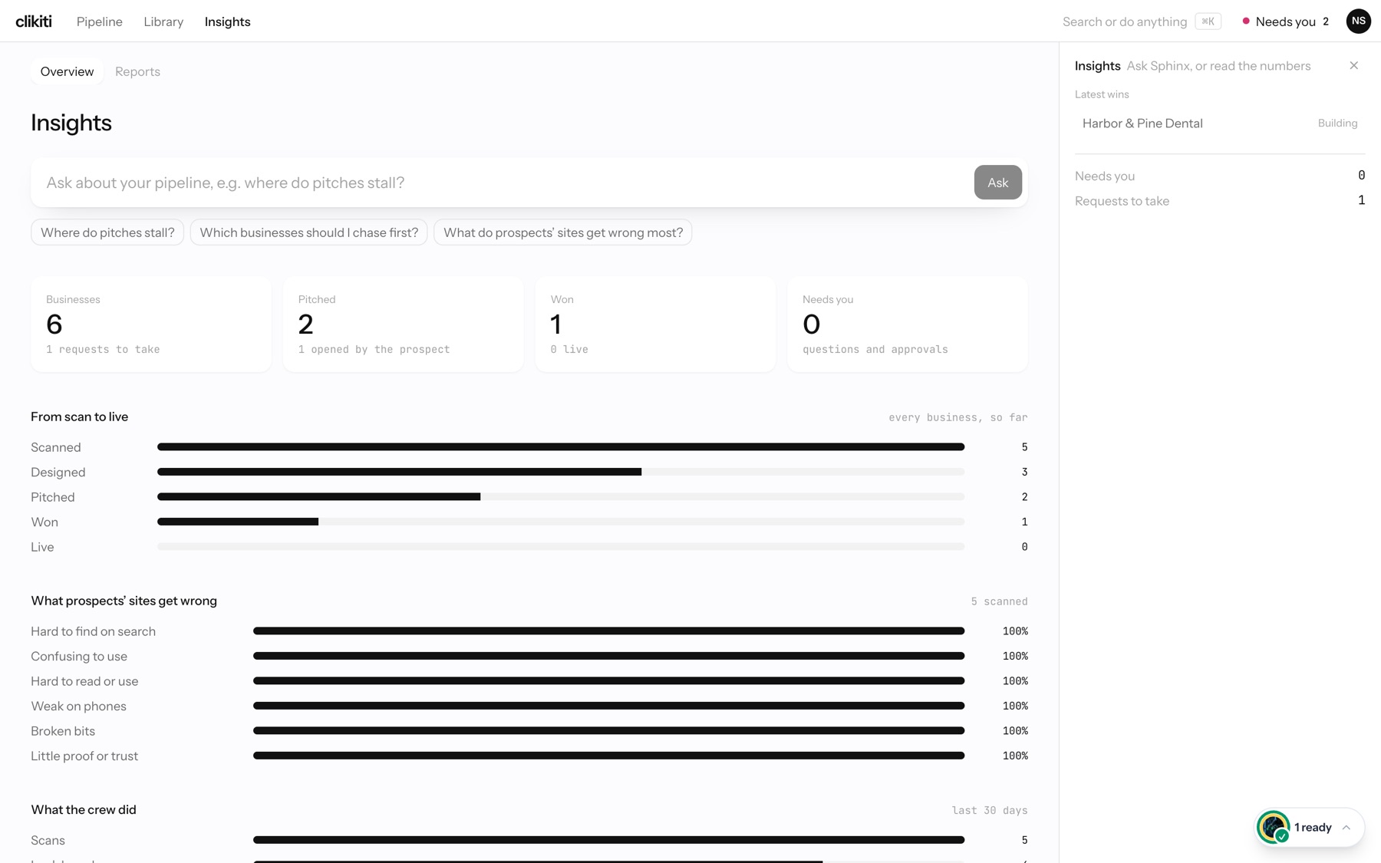Click 'From scan to live' heading
This screenshot has height=863, width=1381.
[x=79, y=417]
